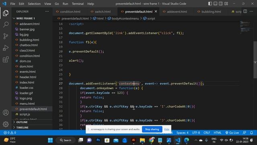Screen dimensions: 257x145
Task: Open Windows Start button
Action: 50,140
